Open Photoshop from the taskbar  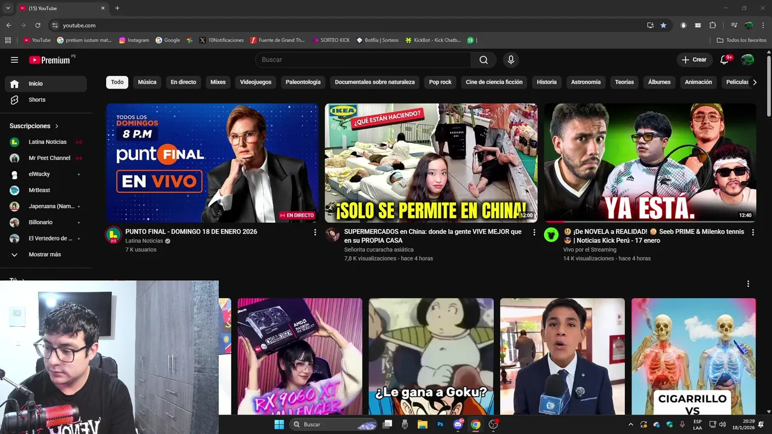440,424
